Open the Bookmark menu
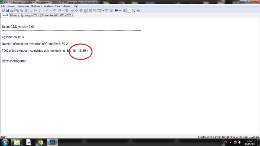 tap(37, 6)
